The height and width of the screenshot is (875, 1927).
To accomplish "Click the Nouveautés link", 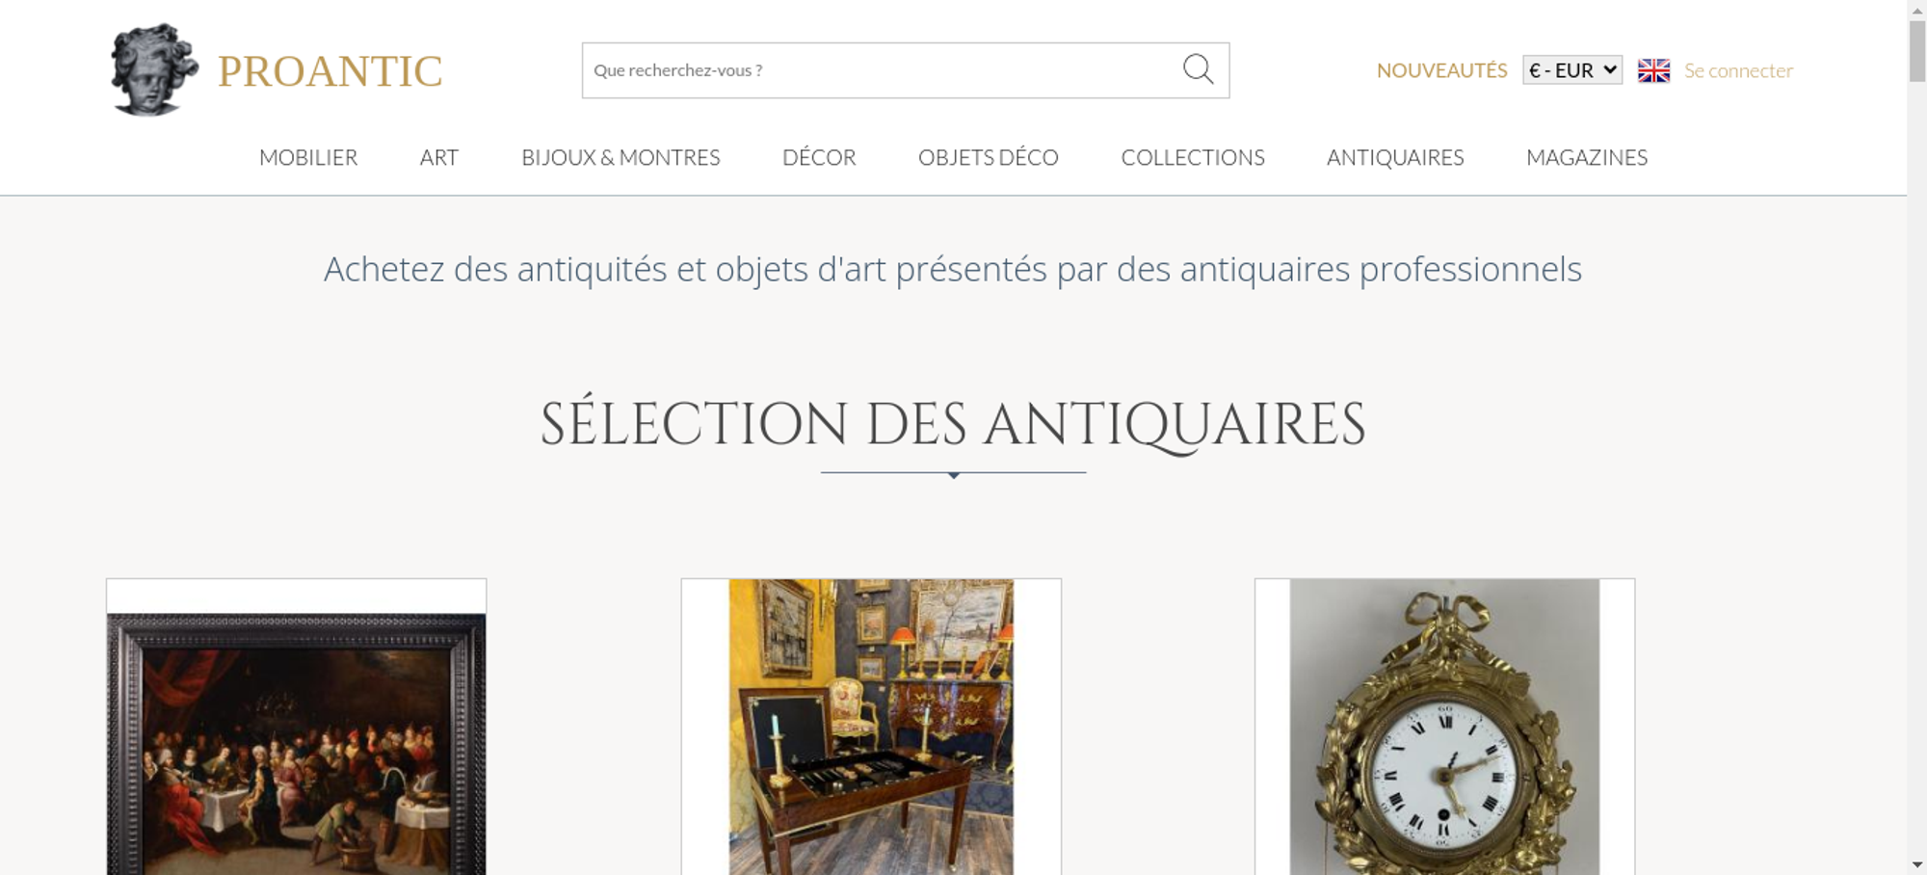I will click(1441, 70).
